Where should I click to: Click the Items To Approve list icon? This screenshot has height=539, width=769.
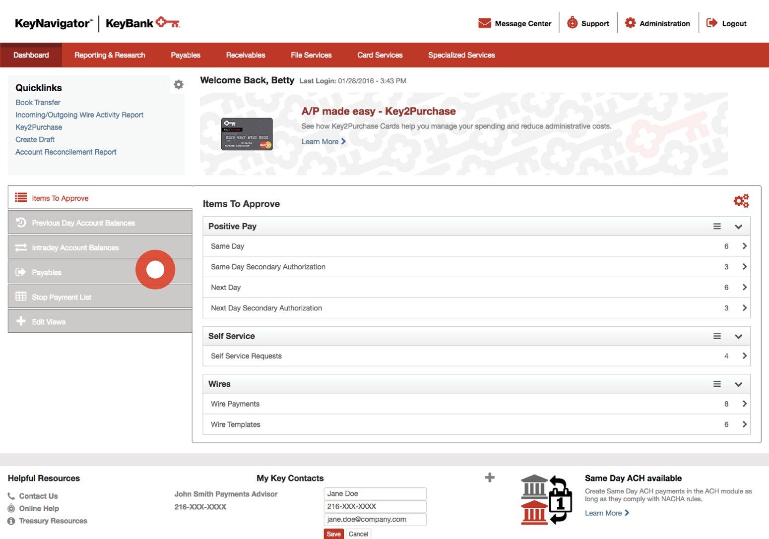[21, 198]
